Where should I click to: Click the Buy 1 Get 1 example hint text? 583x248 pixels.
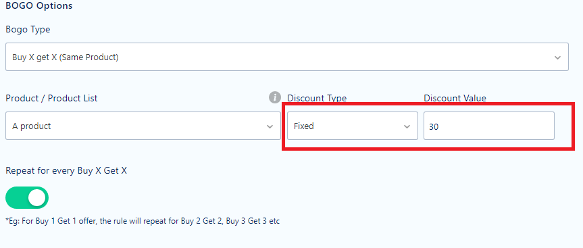(x=143, y=221)
